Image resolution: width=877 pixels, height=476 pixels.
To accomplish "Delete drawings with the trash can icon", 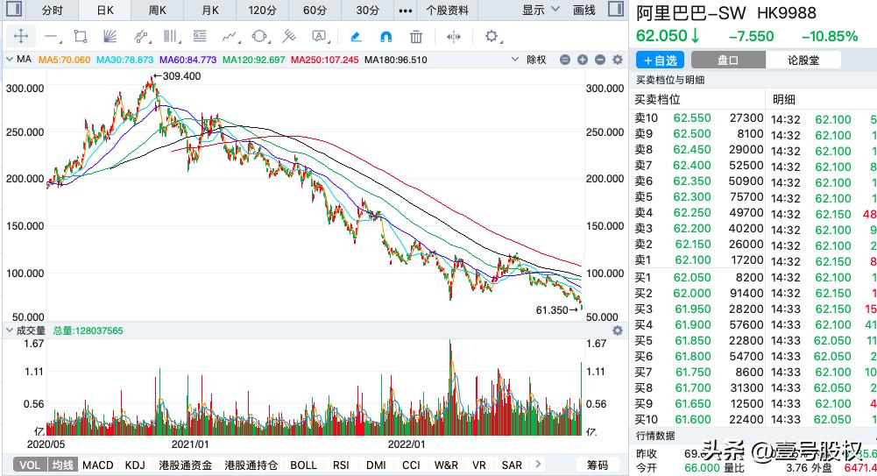I will pyautogui.click(x=415, y=37).
